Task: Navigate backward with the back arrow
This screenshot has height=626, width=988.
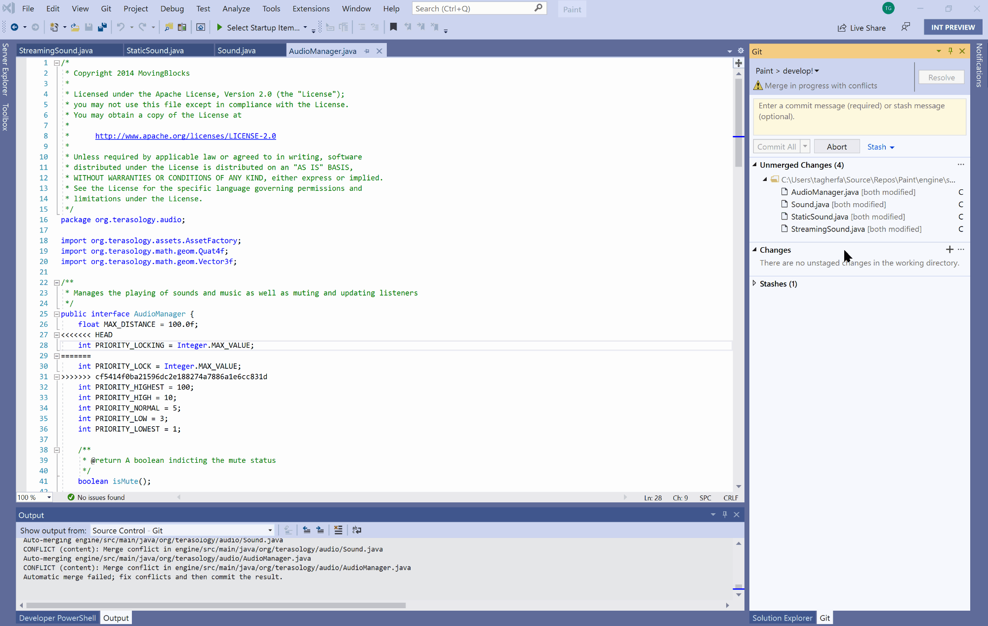Action: (14, 27)
